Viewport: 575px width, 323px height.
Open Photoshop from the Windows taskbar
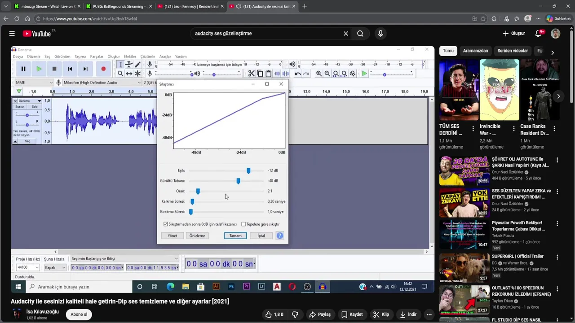click(231, 287)
